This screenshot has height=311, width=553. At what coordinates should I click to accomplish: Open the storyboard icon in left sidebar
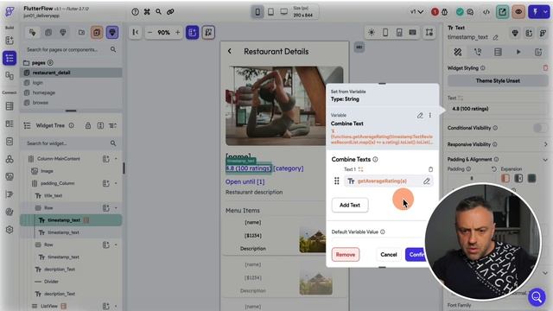10,75
